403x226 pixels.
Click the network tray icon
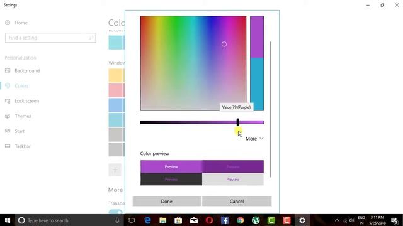coord(345,220)
